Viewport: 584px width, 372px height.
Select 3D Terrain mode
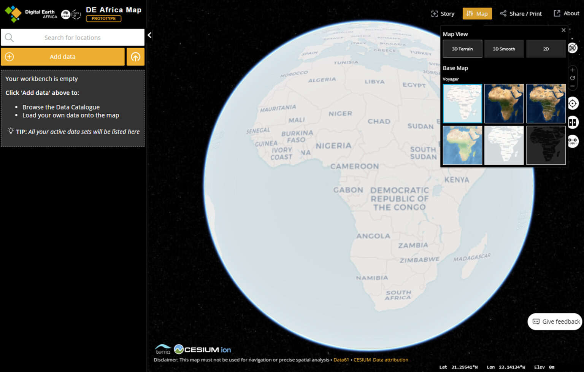click(462, 49)
